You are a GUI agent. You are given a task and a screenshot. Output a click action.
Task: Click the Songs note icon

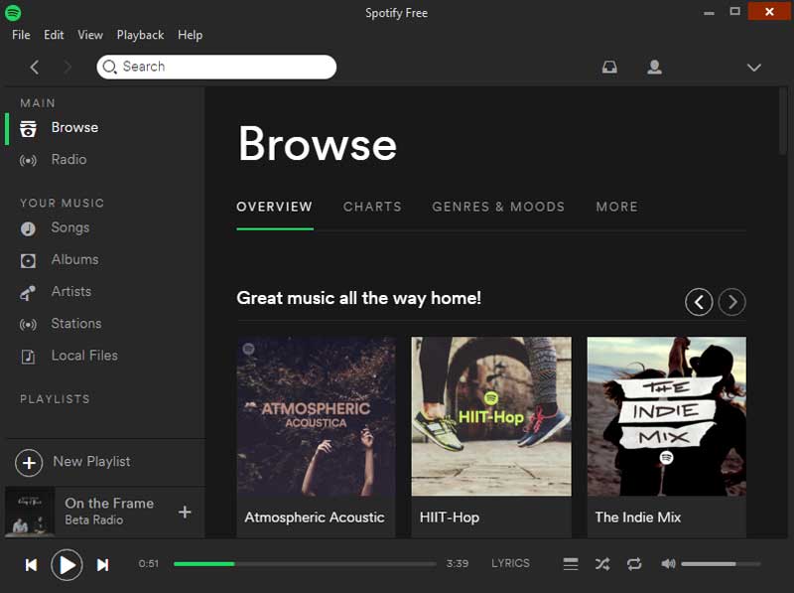pos(28,228)
